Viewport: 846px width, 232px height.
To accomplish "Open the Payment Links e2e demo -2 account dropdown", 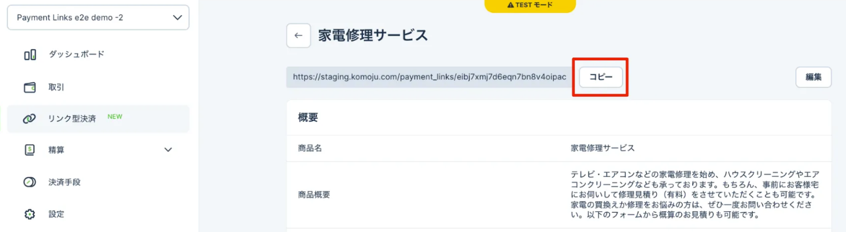I will pyautogui.click(x=98, y=18).
